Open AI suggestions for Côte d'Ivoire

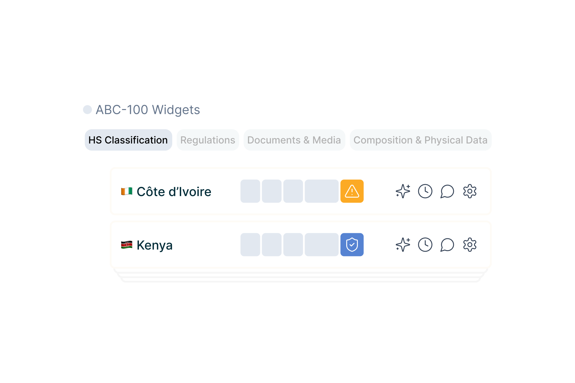pyautogui.click(x=403, y=192)
